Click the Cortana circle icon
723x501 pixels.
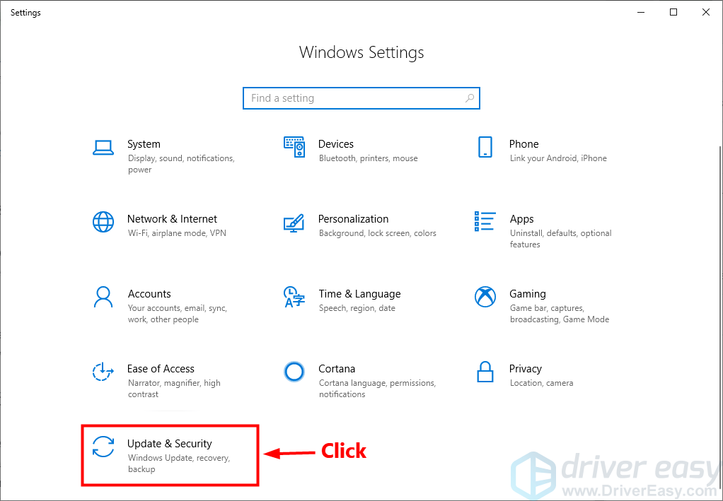coord(294,372)
